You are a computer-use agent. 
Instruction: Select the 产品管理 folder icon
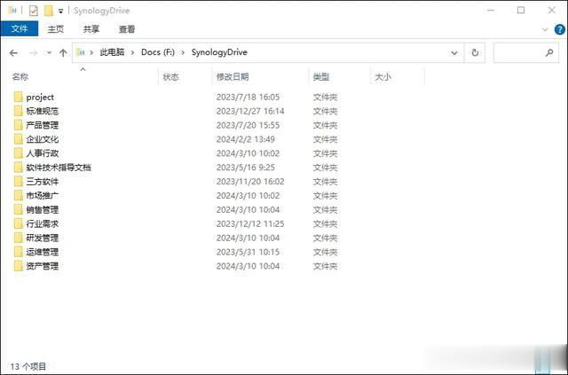point(19,125)
